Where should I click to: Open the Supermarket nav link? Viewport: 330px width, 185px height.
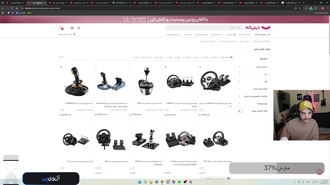pos(231,34)
